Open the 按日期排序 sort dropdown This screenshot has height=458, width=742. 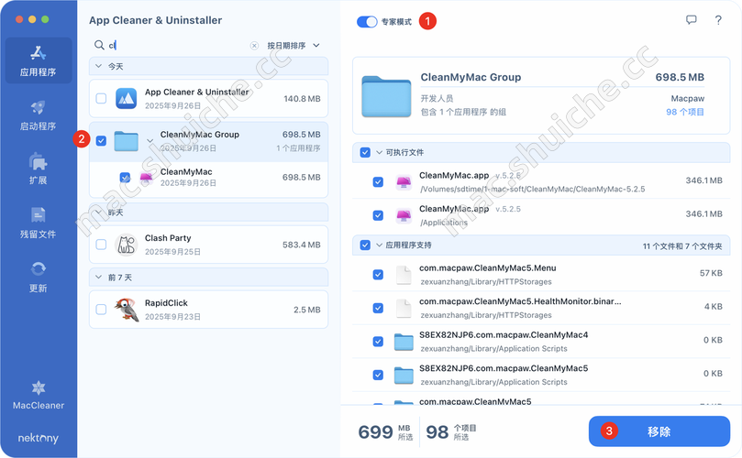click(x=293, y=45)
